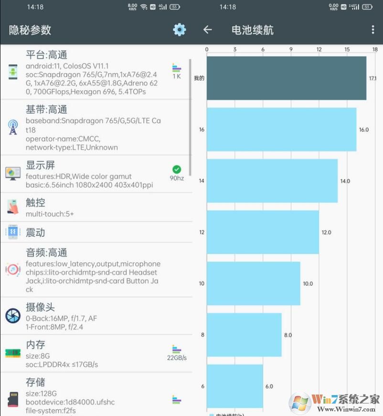Viewport: 383px width, 416px height.
Task: Select the 10.0 battery bar
Action: click(x=254, y=283)
